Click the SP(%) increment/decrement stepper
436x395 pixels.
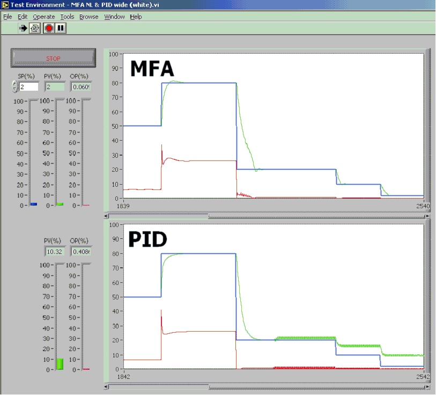tap(14, 86)
